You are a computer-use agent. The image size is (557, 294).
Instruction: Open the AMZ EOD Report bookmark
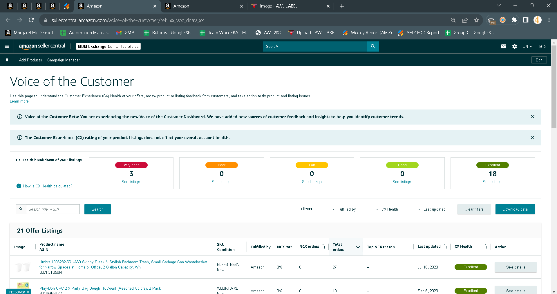[x=419, y=33]
